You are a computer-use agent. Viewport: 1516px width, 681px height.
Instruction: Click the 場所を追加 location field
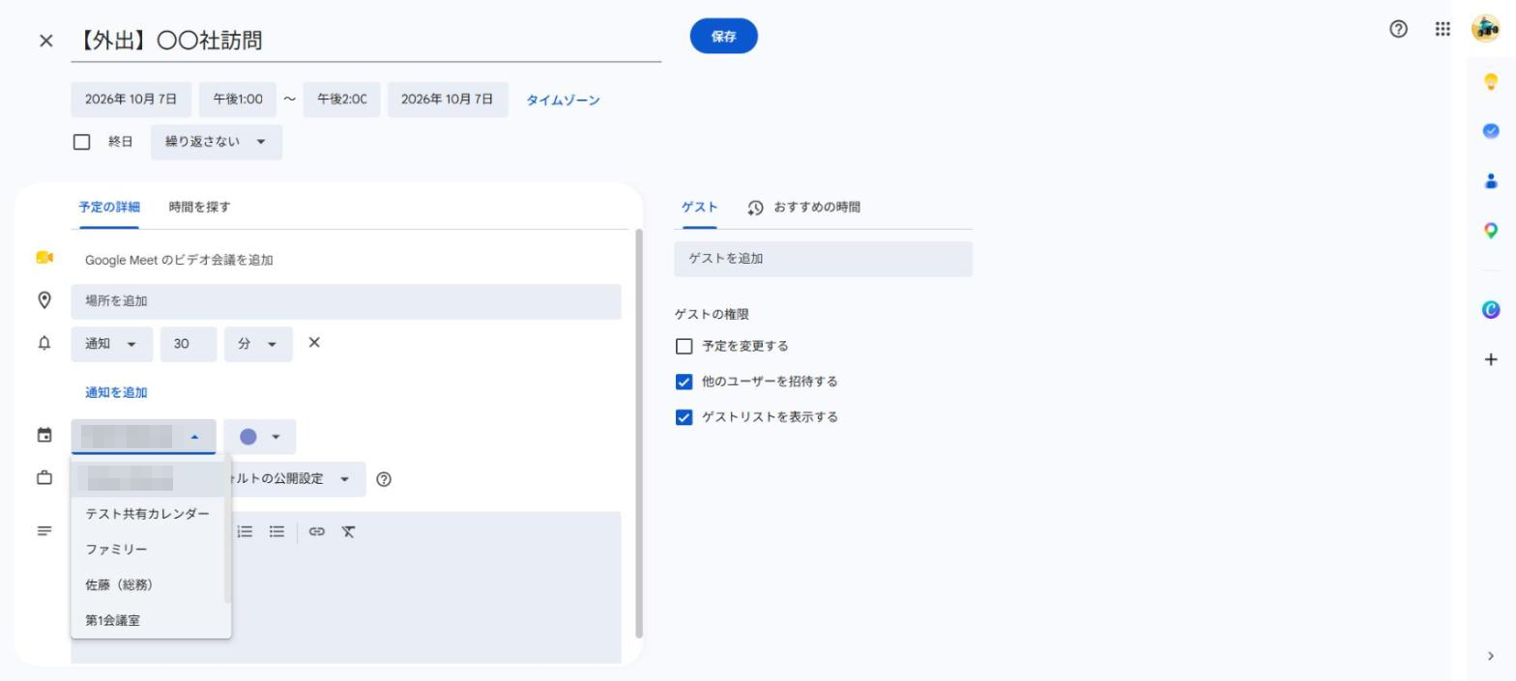(346, 301)
